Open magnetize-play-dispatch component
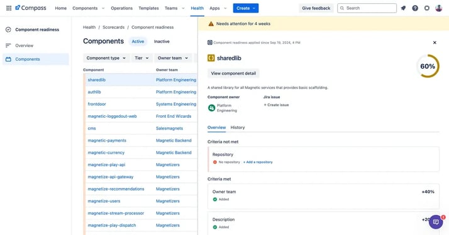This screenshot has width=449, height=235. click(112, 226)
